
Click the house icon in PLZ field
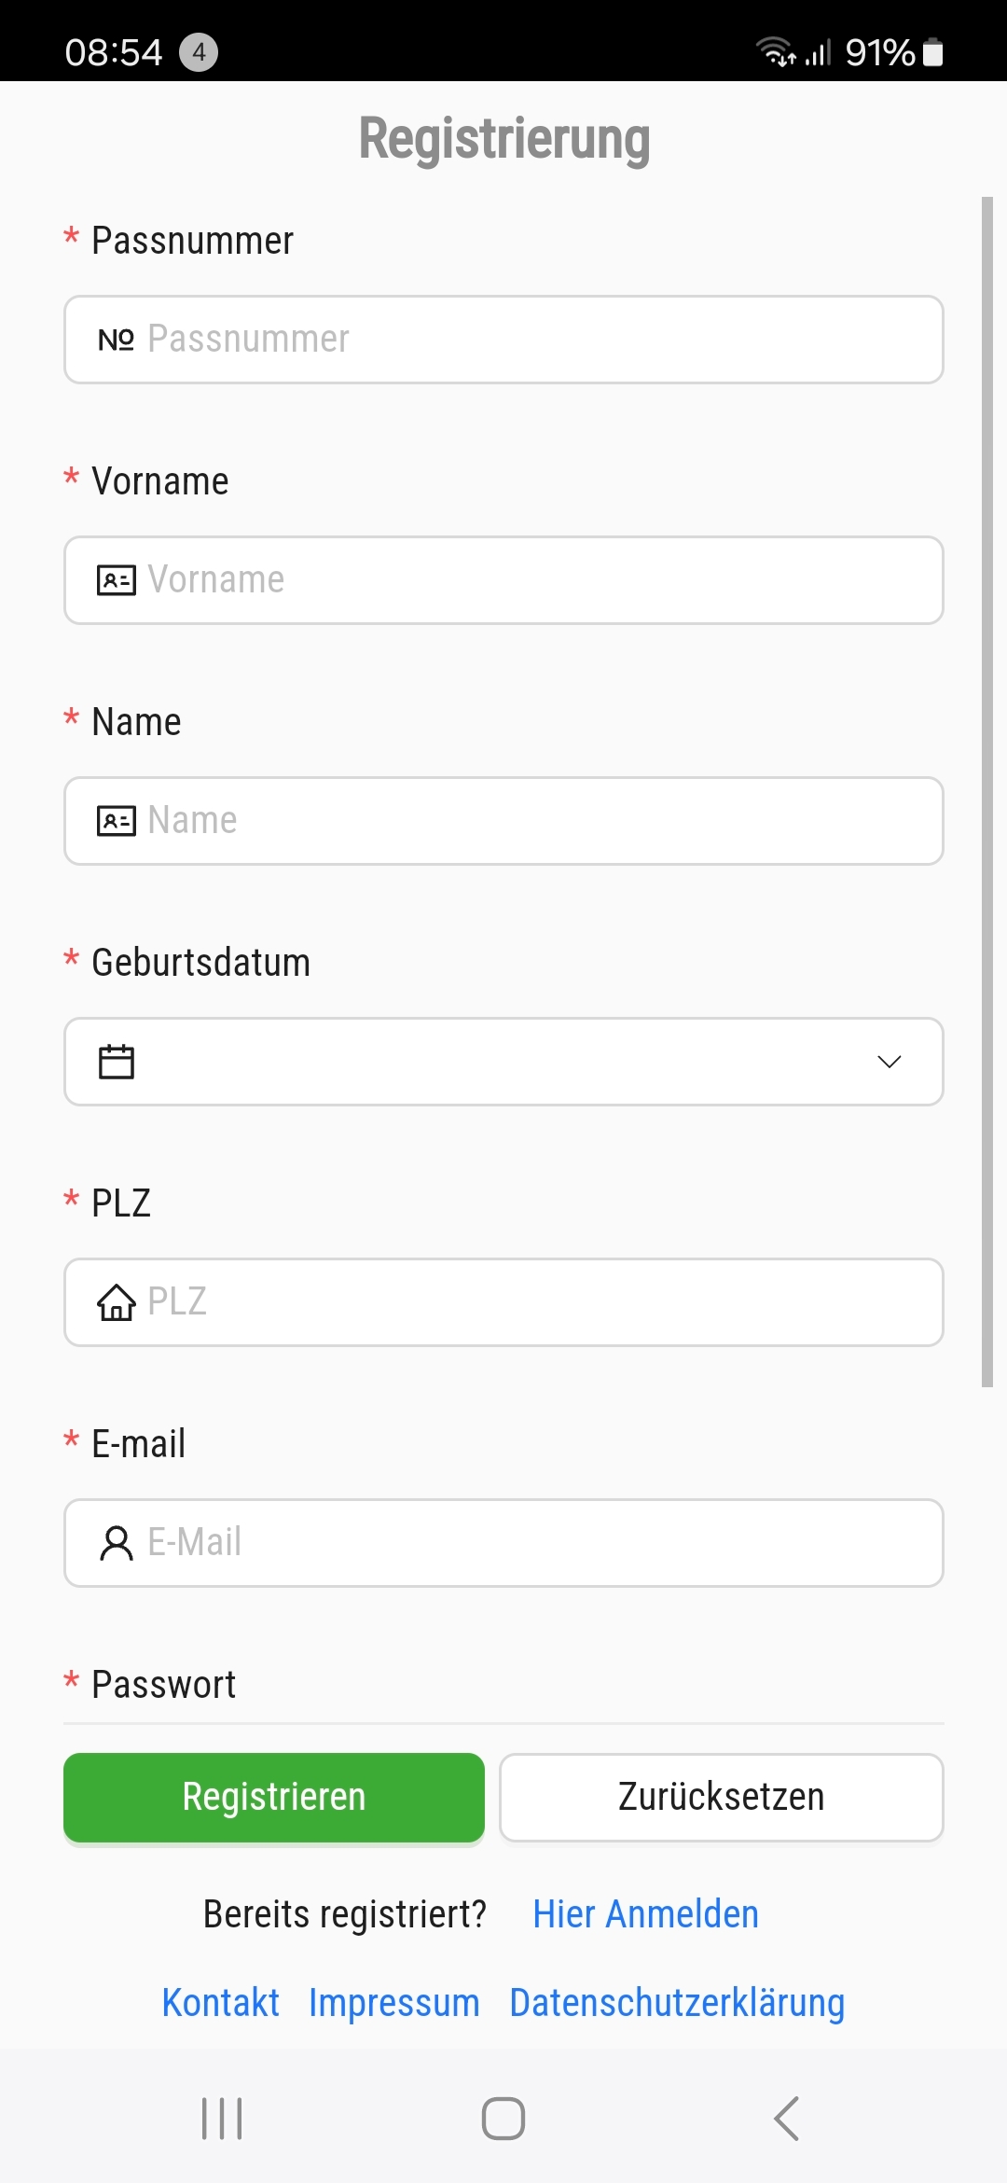[117, 1302]
